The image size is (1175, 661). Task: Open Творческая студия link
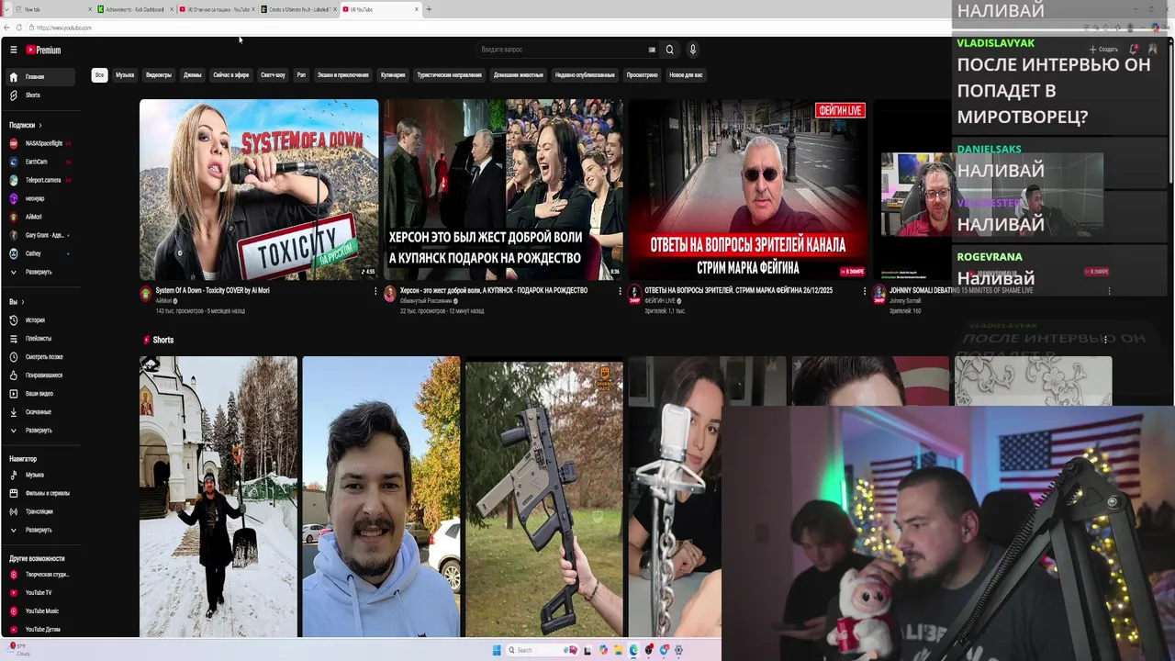(x=39, y=575)
